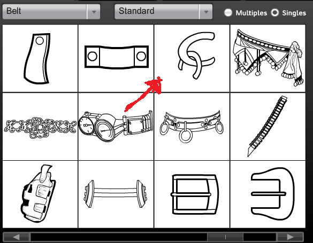The image size is (313, 243).
Task: Click the scrollbar left arrow button
Action: tap(17, 237)
